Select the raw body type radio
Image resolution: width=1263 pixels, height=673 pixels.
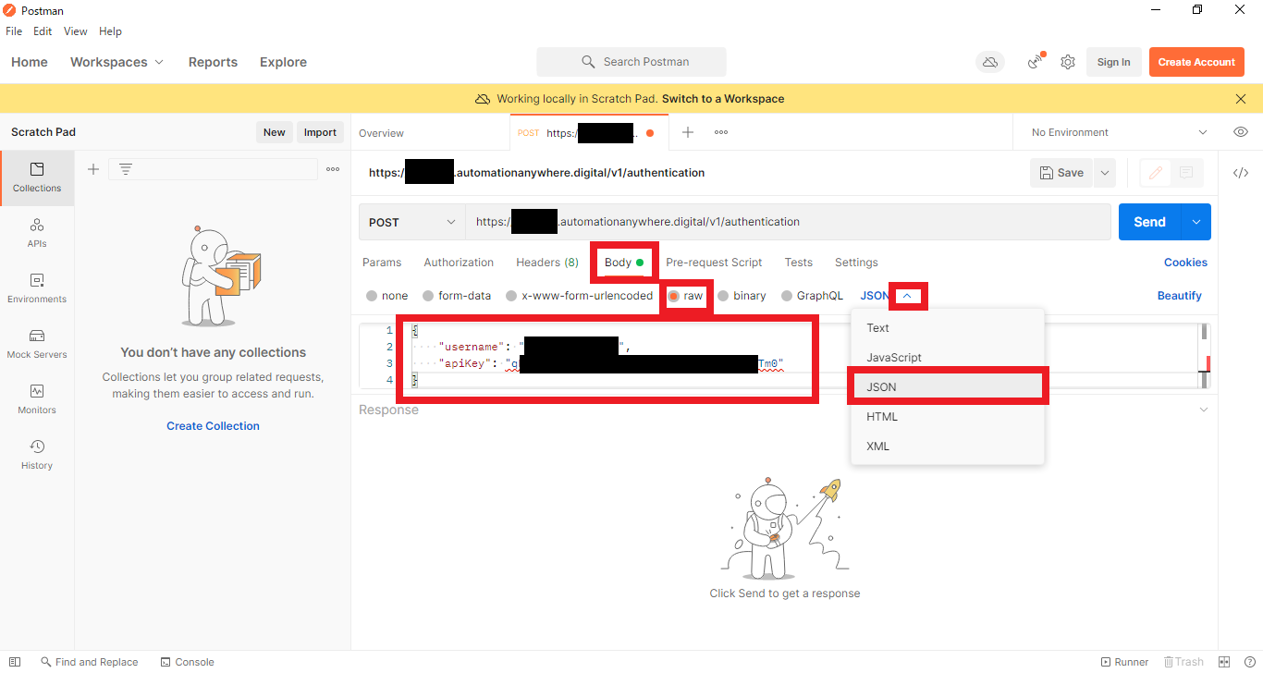(674, 296)
